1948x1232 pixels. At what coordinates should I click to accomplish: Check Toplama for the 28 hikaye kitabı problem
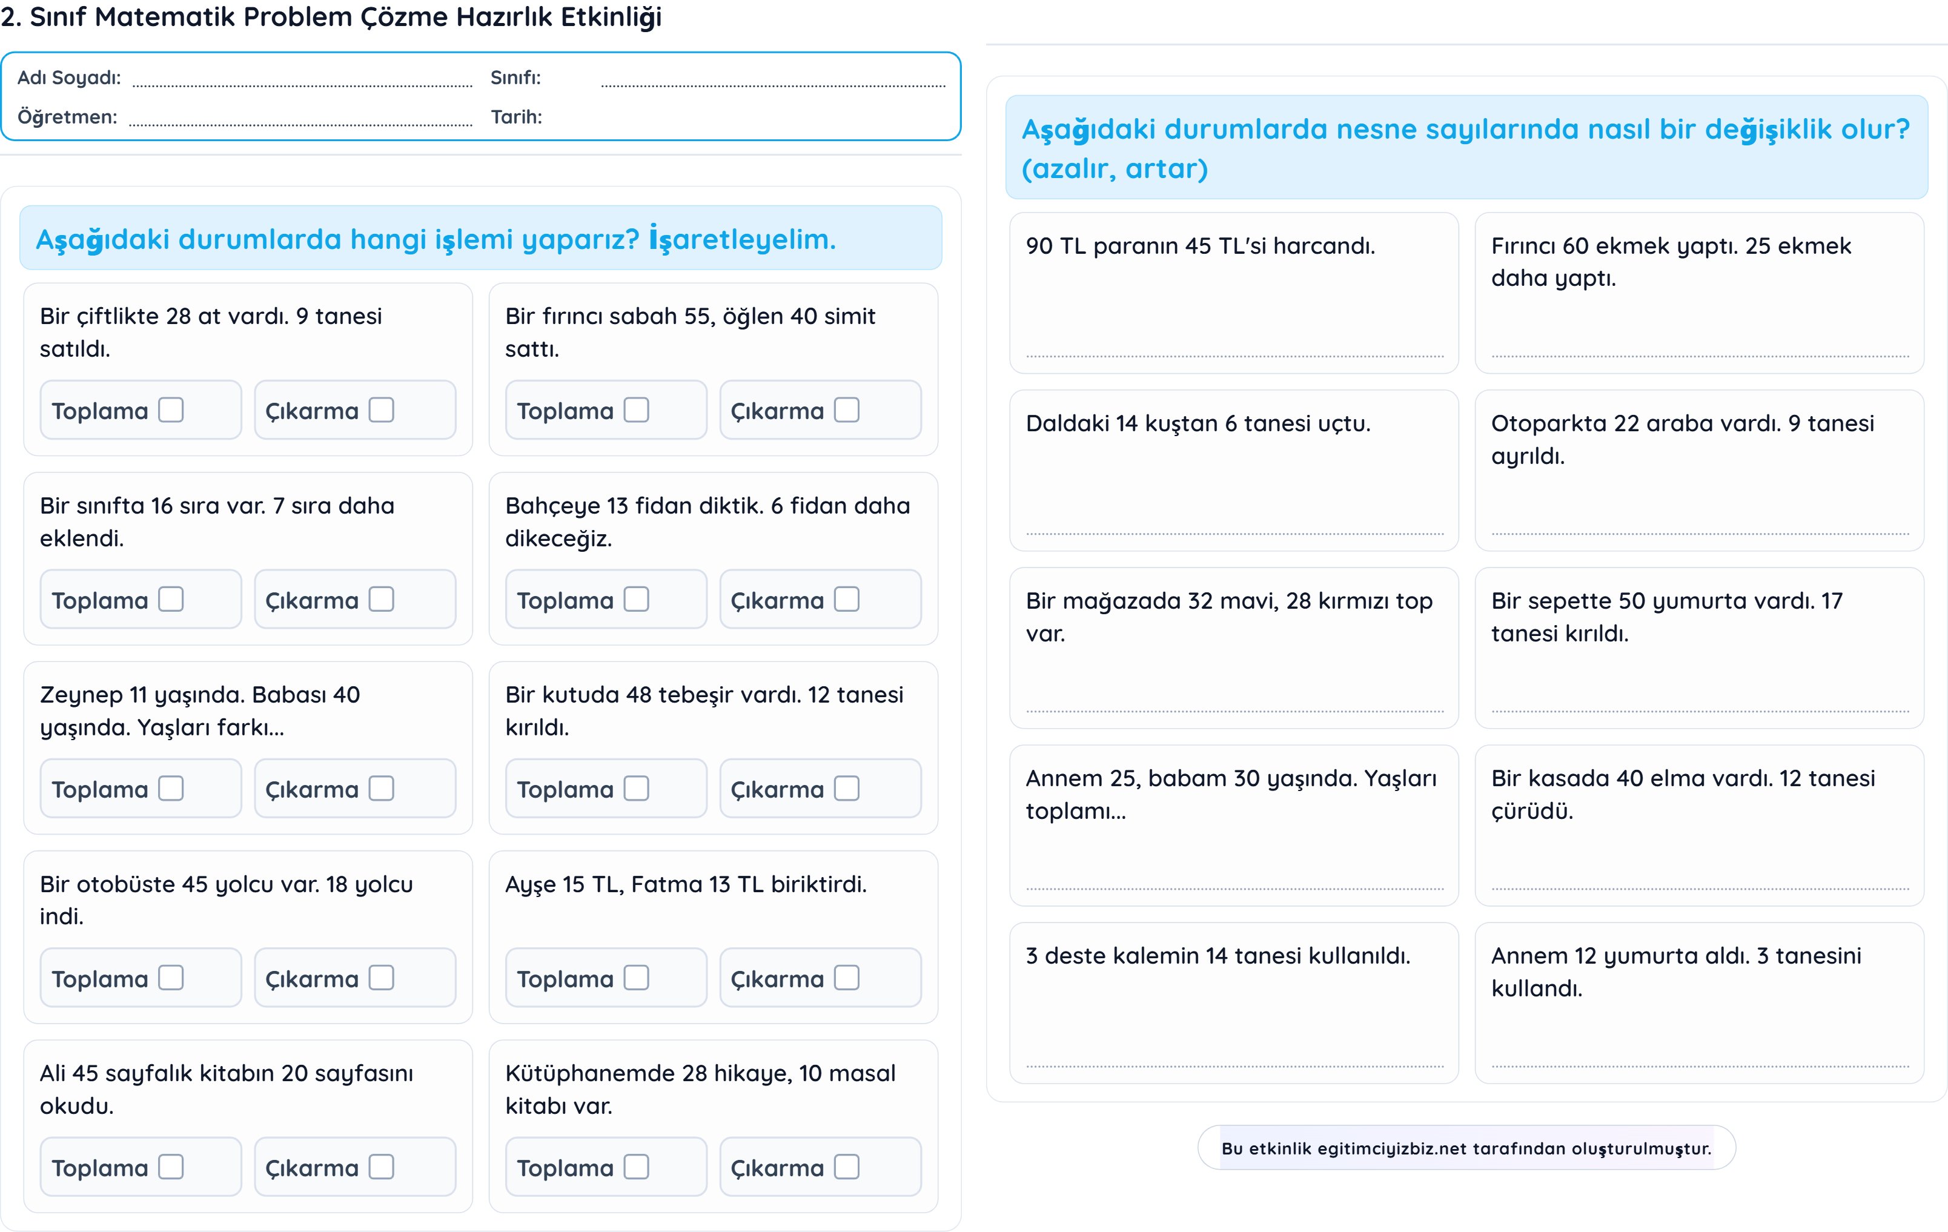click(637, 1167)
